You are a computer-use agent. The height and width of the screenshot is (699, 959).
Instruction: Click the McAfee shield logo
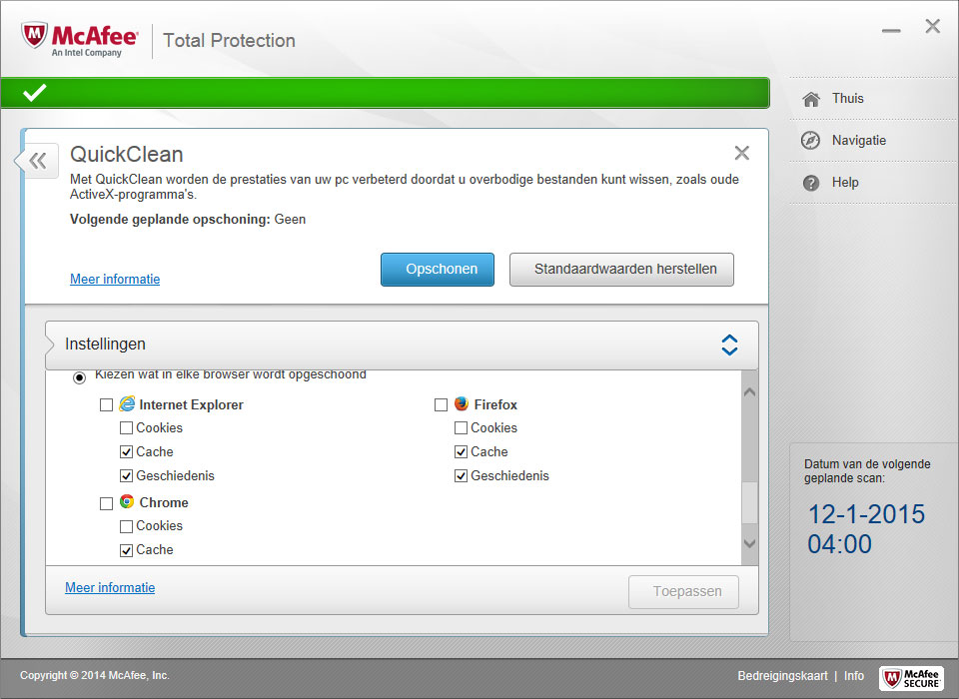(x=34, y=36)
